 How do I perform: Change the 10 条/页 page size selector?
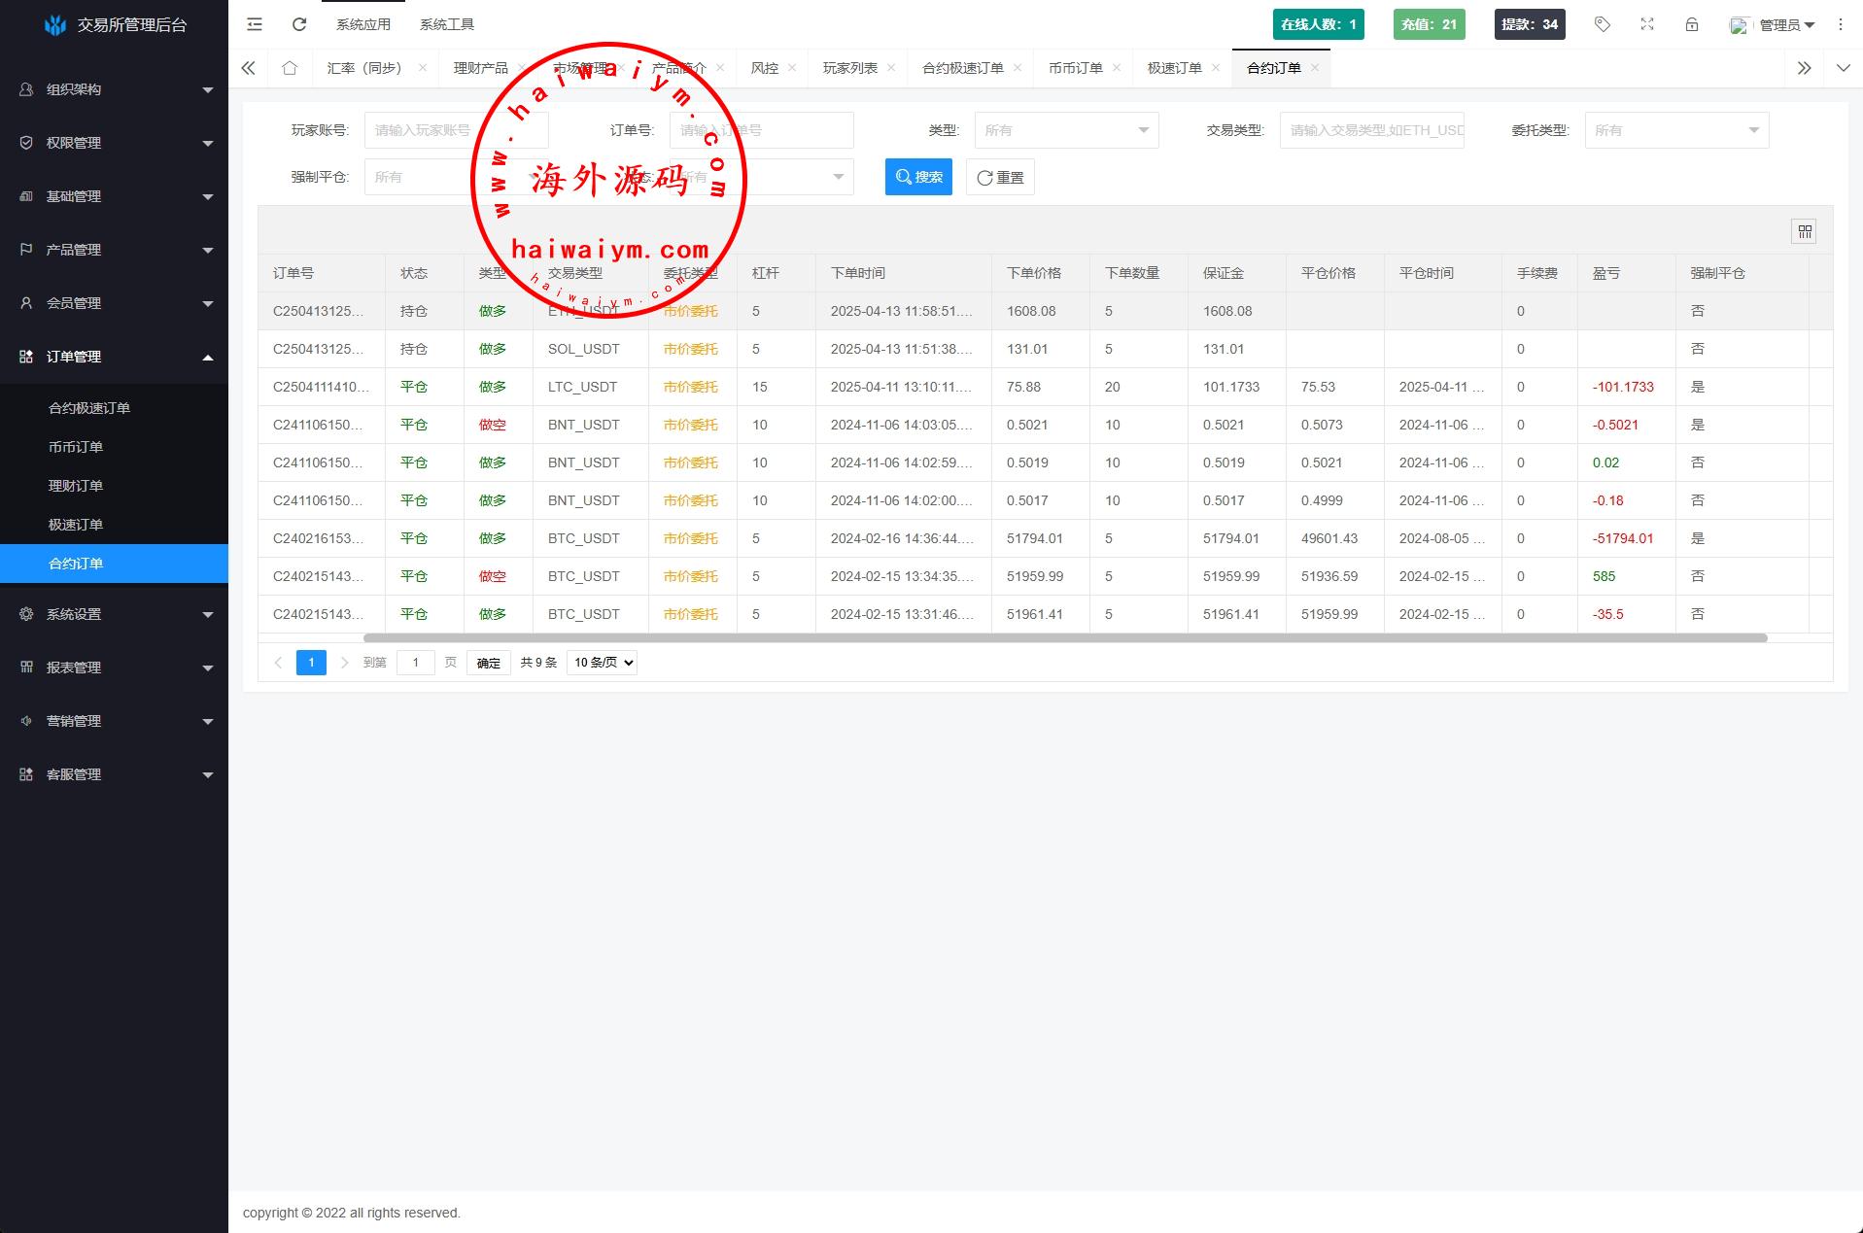pos(602,663)
